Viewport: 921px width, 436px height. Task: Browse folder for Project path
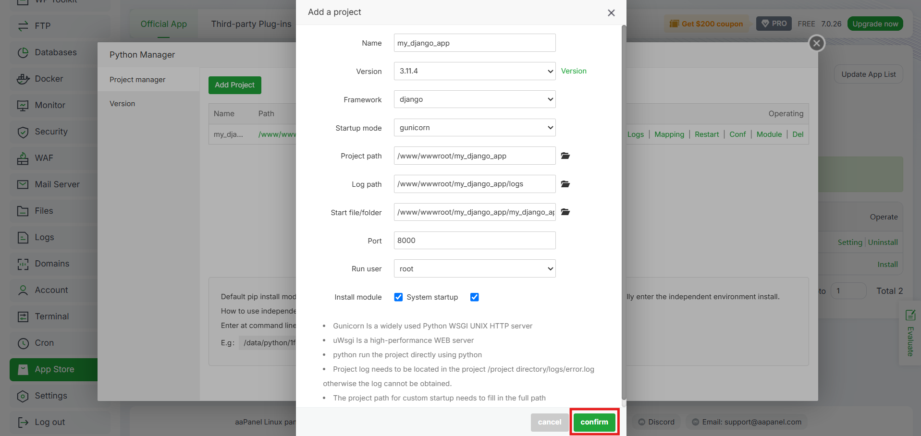coord(565,156)
